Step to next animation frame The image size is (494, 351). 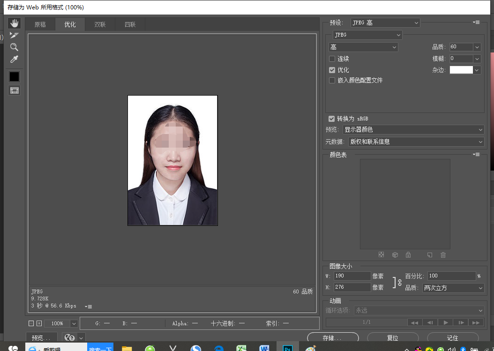[461, 322]
